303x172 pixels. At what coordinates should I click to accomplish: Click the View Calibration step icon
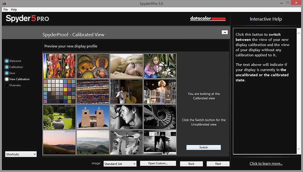[7, 79]
